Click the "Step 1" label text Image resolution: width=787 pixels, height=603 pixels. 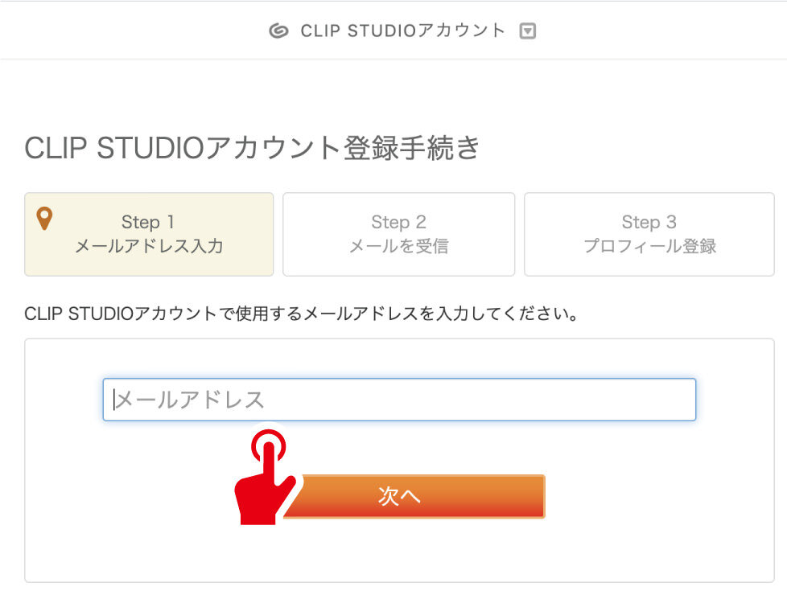click(x=148, y=222)
